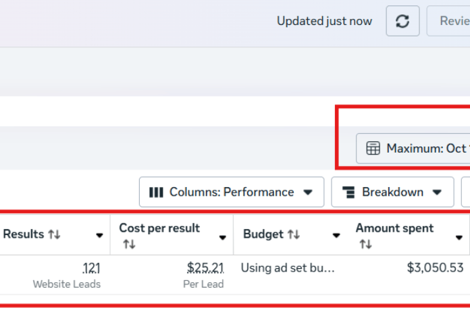Open the Budget column options caret
This screenshot has width=470, height=312.
(336, 236)
